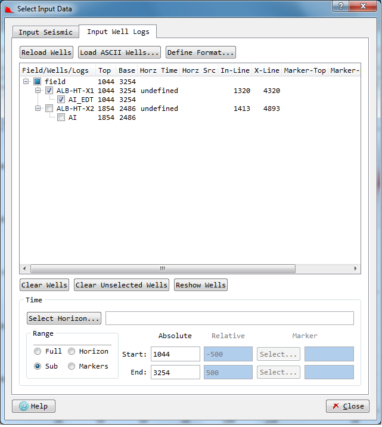Click the Relative End field 500
Image resolution: width=382 pixels, height=427 pixels.
(228, 372)
